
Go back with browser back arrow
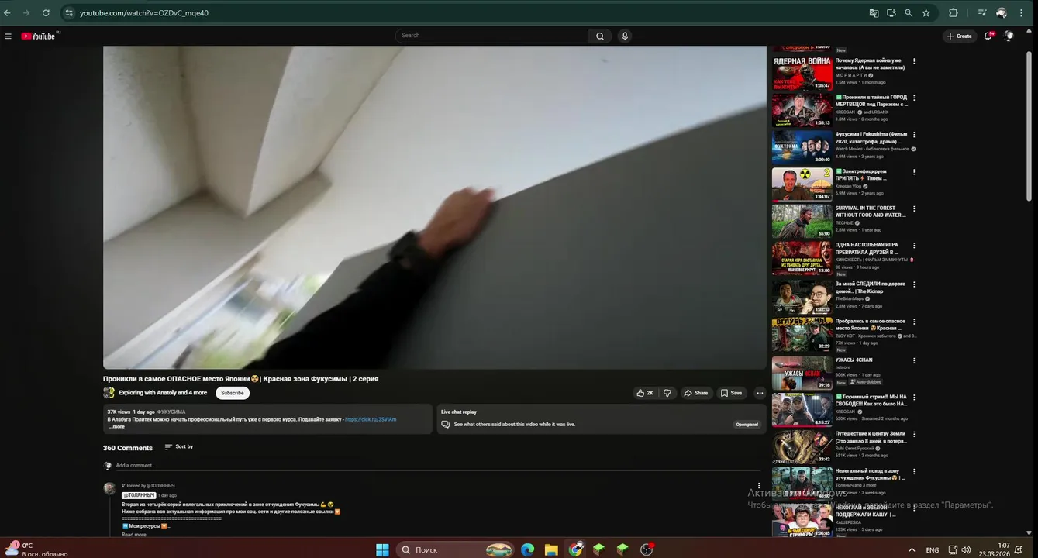click(x=8, y=13)
